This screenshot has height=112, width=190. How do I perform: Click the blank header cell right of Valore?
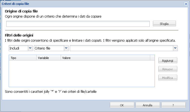[x=152, y=58]
